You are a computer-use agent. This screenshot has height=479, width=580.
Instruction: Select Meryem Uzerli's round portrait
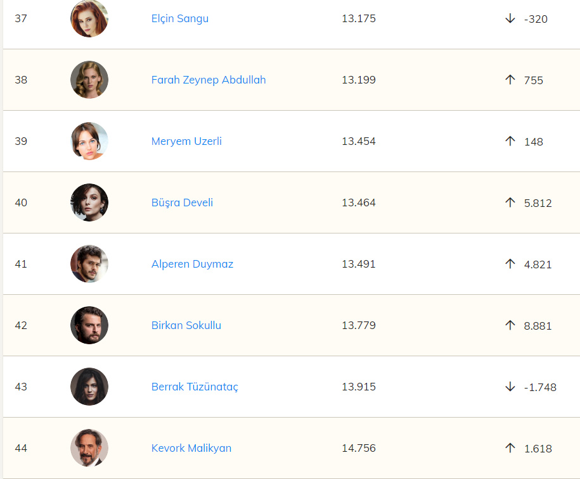click(89, 141)
